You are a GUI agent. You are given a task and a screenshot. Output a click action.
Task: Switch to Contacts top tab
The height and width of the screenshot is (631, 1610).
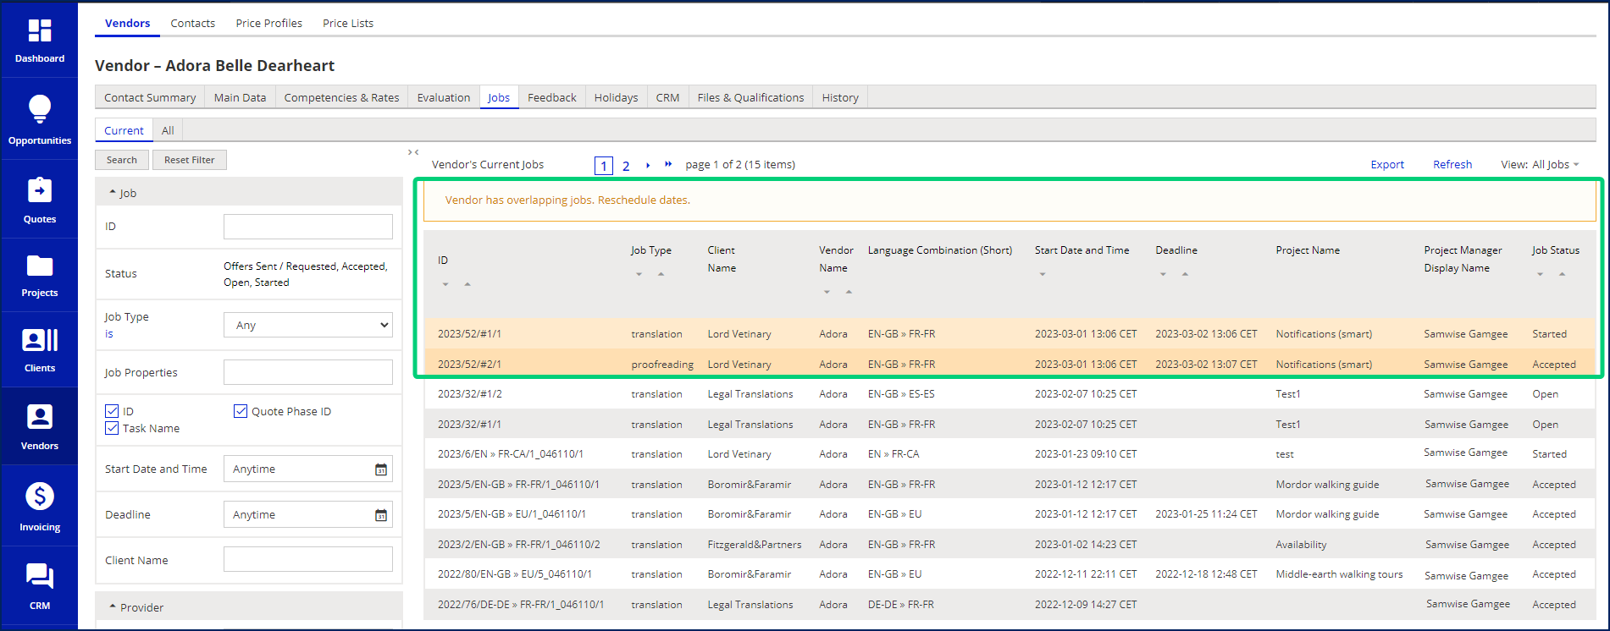(x=193, y=23)
